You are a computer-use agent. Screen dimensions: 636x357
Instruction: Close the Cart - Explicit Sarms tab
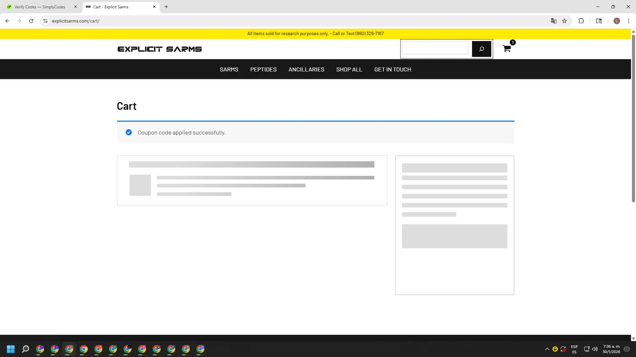pos(154,7)
